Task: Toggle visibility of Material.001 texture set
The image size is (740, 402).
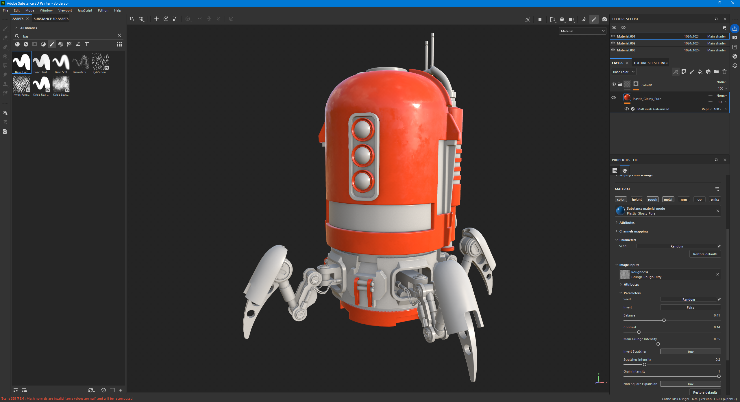Action: [613, 36]
